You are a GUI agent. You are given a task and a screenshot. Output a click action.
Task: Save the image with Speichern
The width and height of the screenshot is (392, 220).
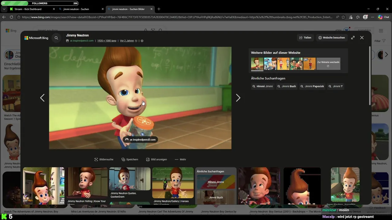pos(130,159)
